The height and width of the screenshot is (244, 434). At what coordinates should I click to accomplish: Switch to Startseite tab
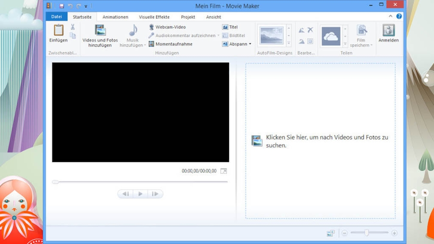[x=82, y=17]
